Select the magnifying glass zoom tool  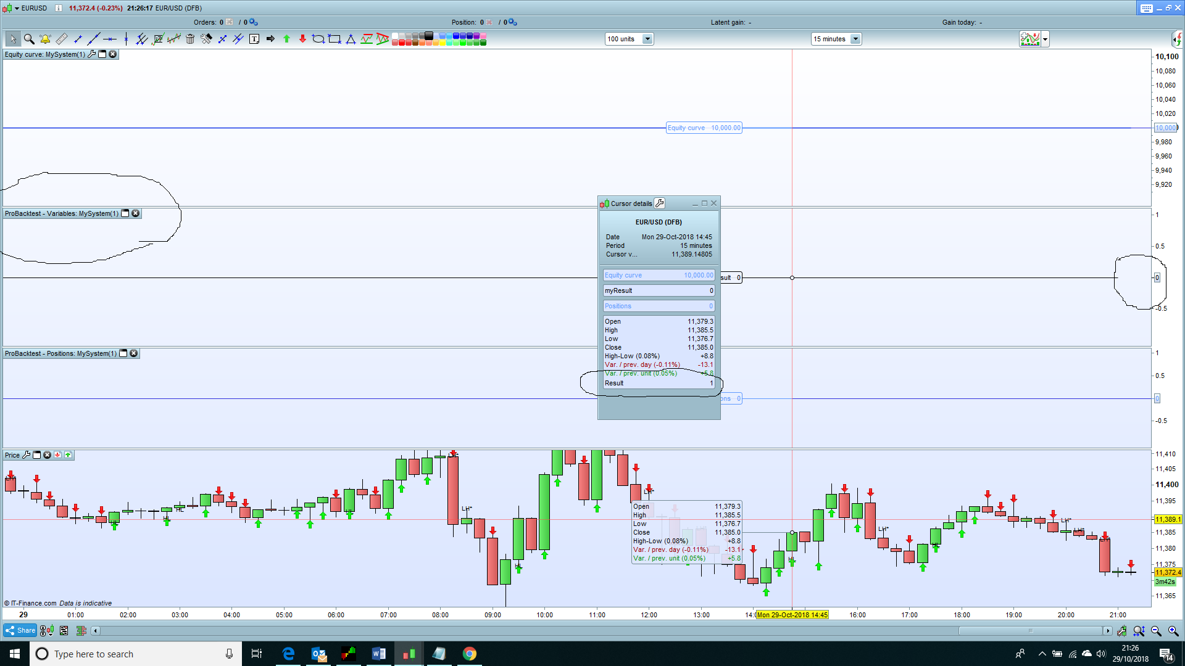pos(29,39)
